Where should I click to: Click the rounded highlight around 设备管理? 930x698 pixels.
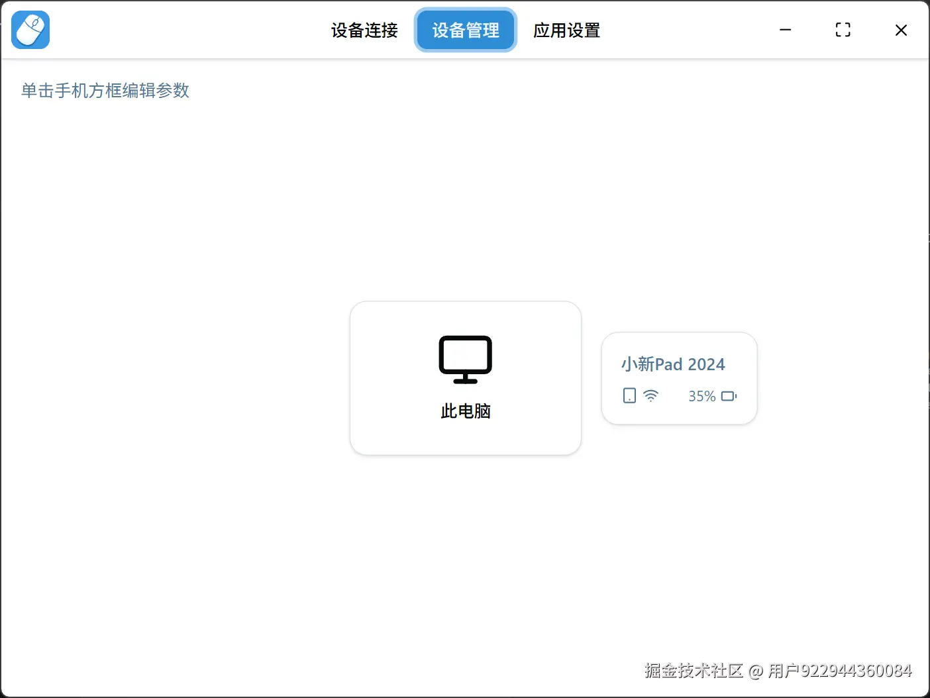(465, 30)
